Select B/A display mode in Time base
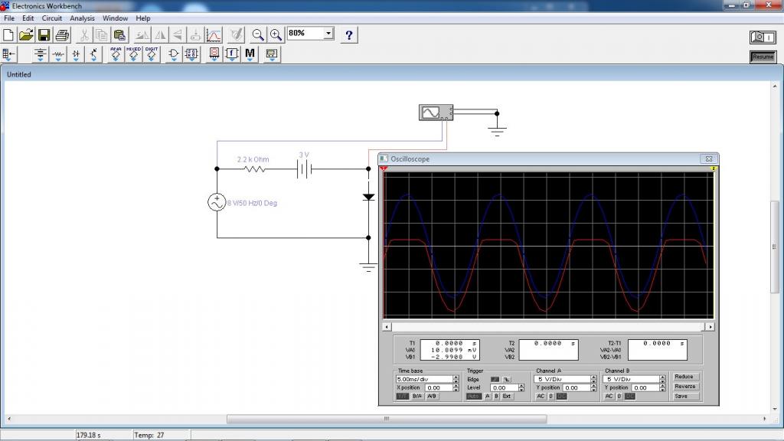 click(417, 397)
